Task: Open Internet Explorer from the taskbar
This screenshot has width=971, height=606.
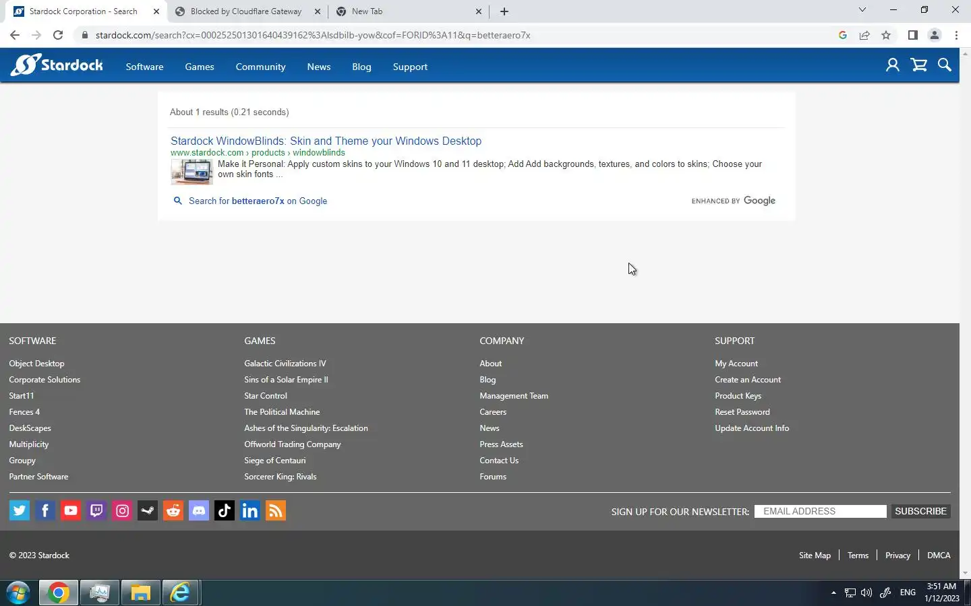Action: [x=180, y=593]
